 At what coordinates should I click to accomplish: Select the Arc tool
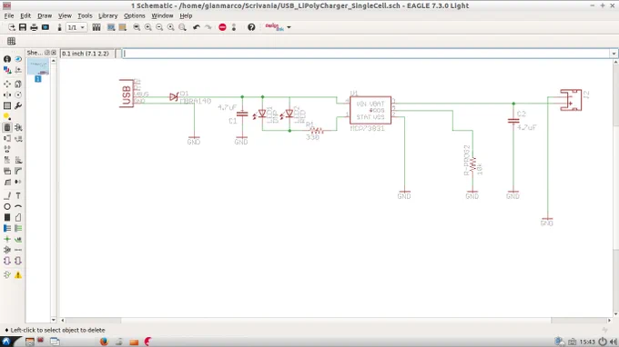[18, 206]
